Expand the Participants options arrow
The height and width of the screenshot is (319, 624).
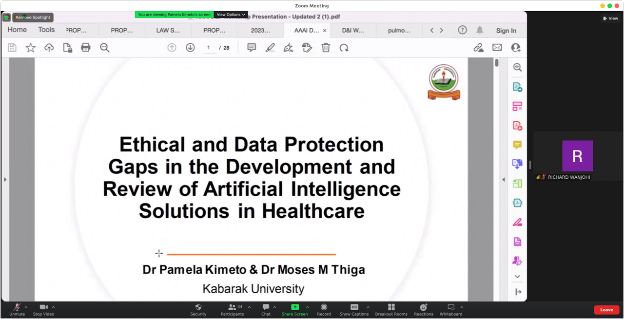250,307
